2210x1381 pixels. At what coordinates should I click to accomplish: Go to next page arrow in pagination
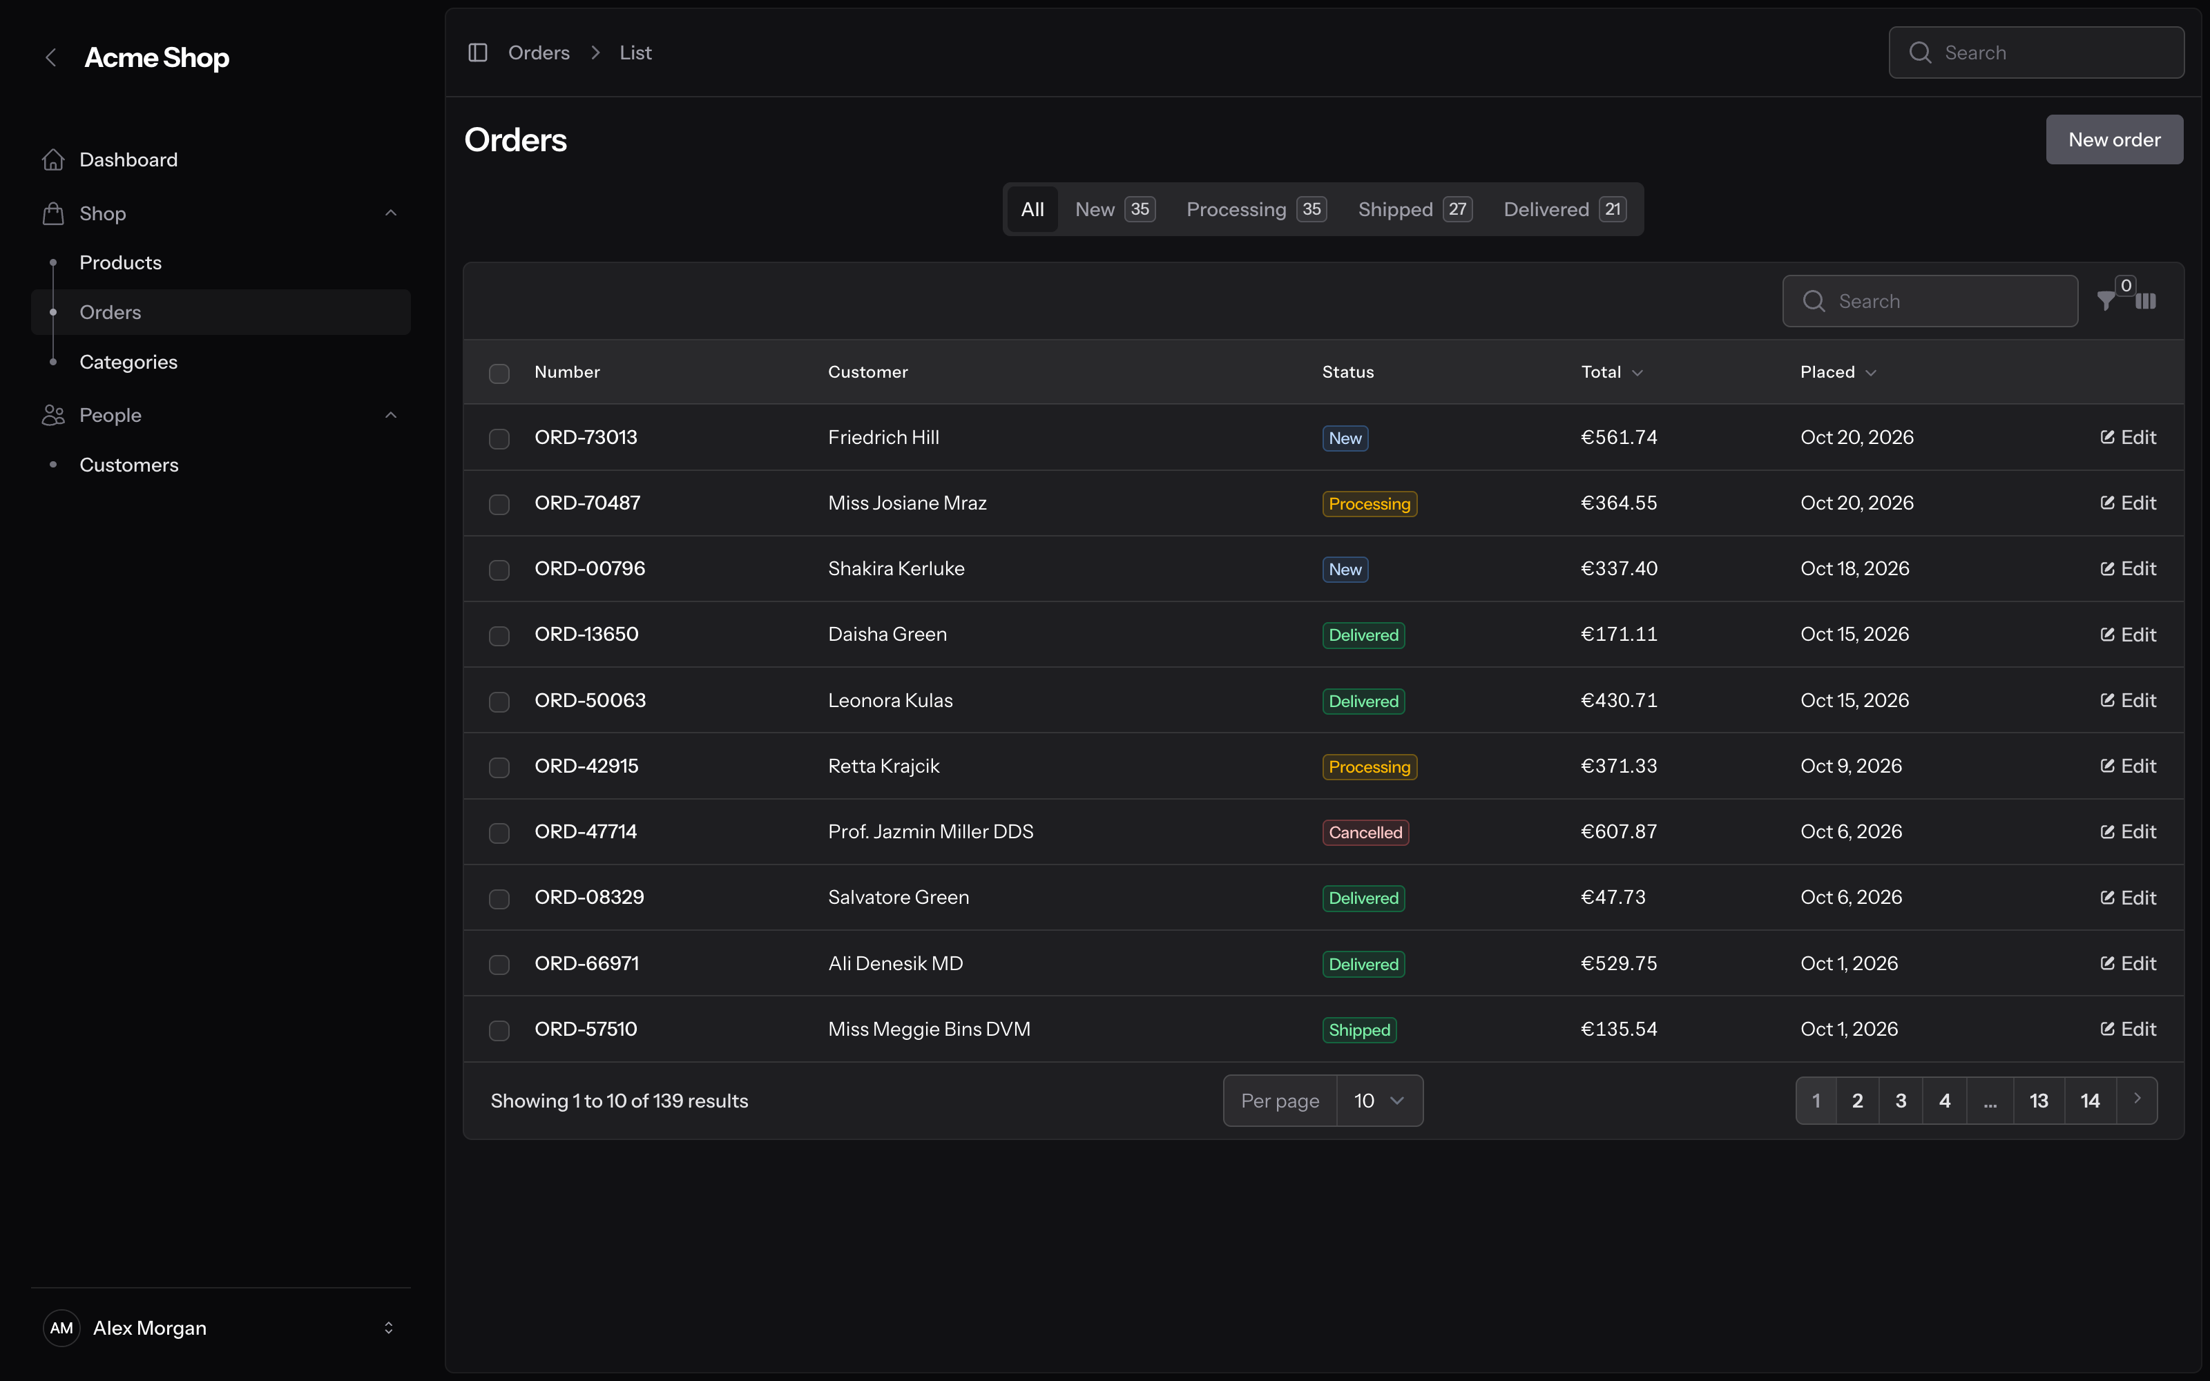2137,1100
